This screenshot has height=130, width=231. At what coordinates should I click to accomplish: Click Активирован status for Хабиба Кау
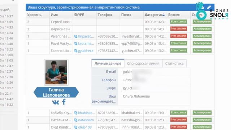click(x=202, y=113)
